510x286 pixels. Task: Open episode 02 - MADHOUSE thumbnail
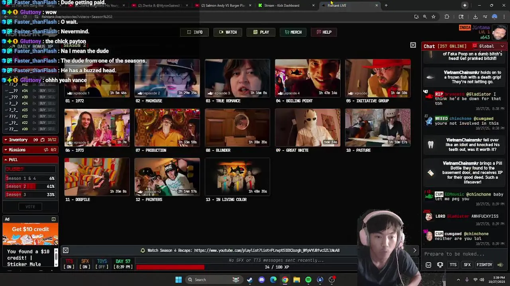click(167, 78)
